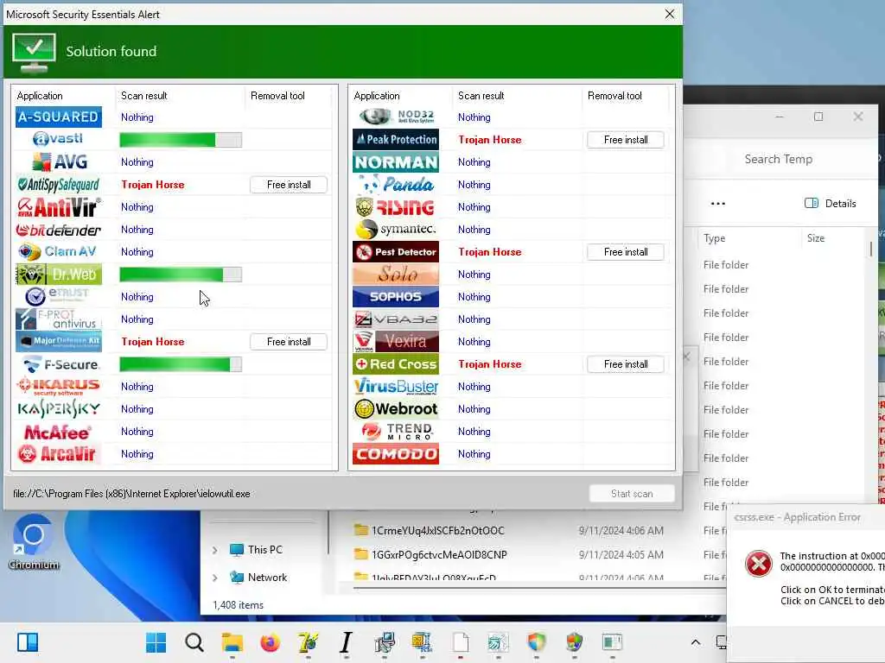Click the Start scan button
885x663 pixels.
pyautogui.click(x=632, y=494)
